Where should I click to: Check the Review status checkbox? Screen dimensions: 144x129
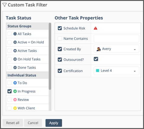click(9, 100)
